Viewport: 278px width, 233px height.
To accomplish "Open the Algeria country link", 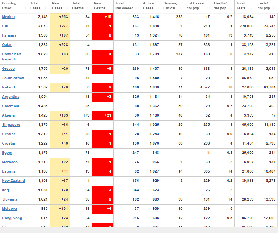I will [8, 115].
